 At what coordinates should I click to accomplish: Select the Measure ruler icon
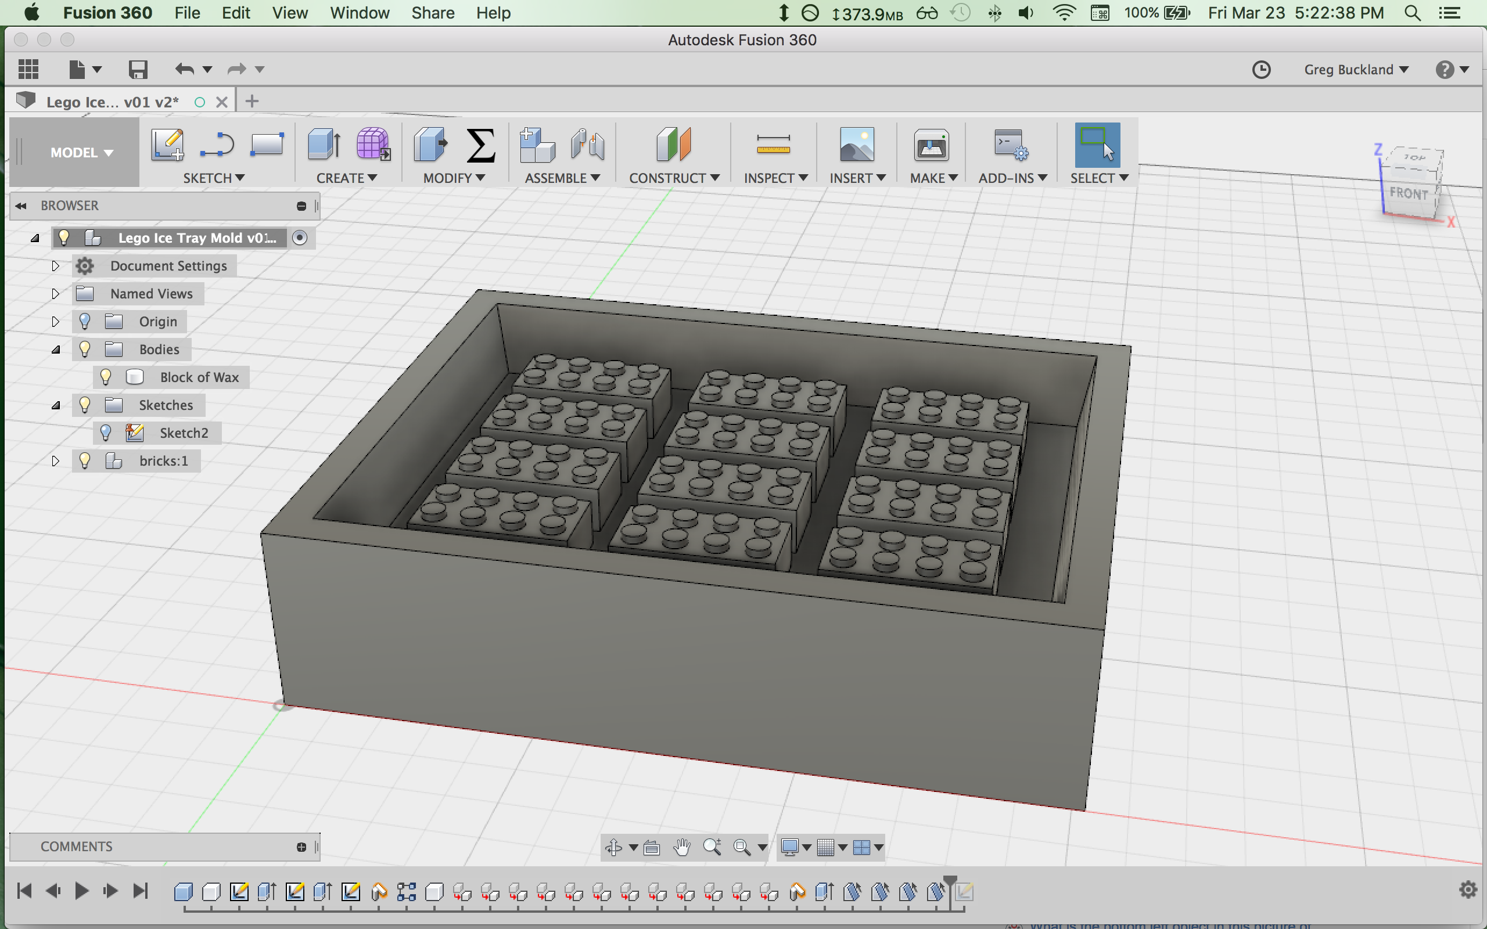[x=773, y=145]
